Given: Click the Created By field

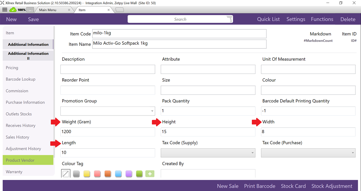Looking at the screenshot, I should pyautogui.click(x=208, y=174).
